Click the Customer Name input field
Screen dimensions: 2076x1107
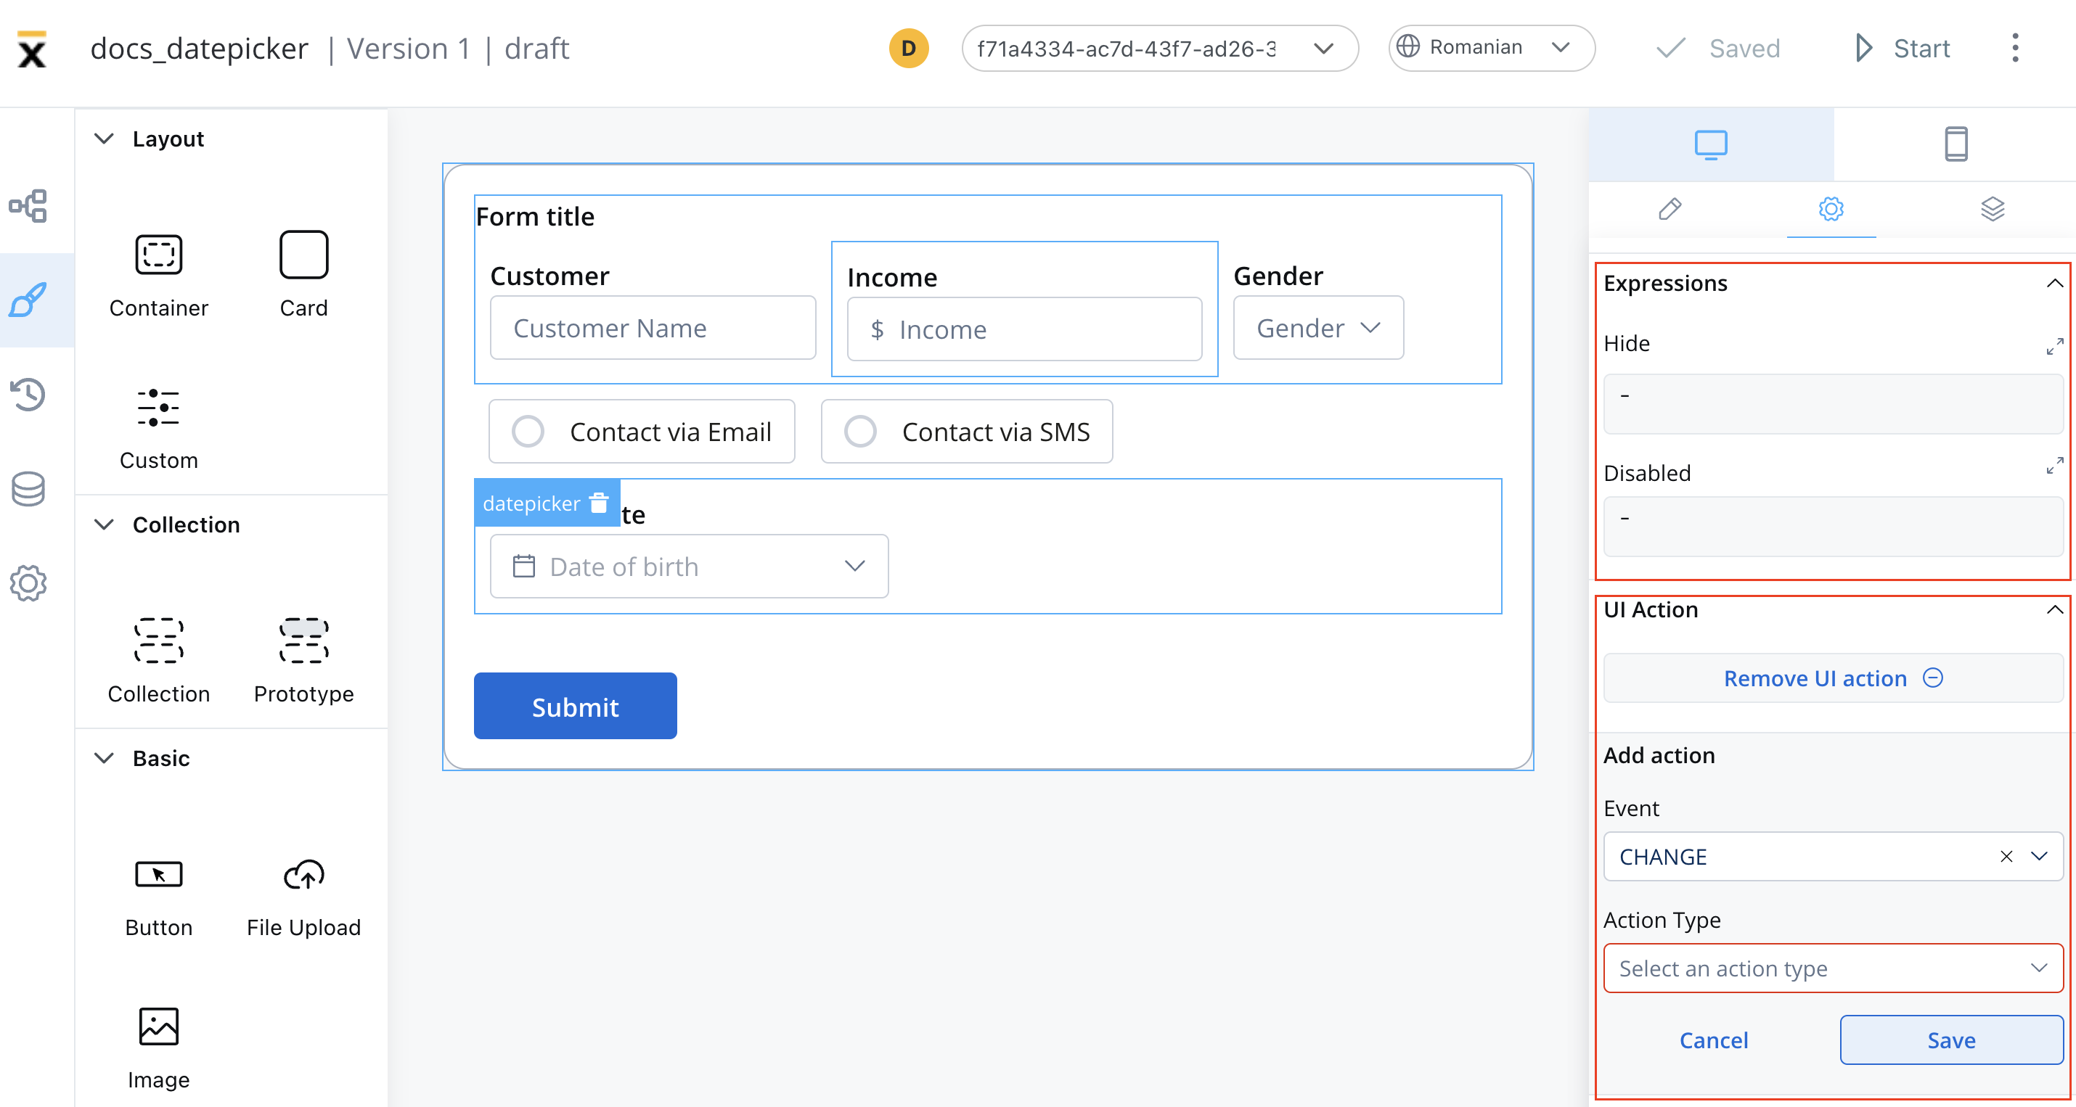pos(653,328)
